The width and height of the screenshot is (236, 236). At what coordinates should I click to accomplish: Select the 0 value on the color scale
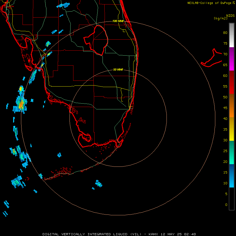tap(226, 205)
